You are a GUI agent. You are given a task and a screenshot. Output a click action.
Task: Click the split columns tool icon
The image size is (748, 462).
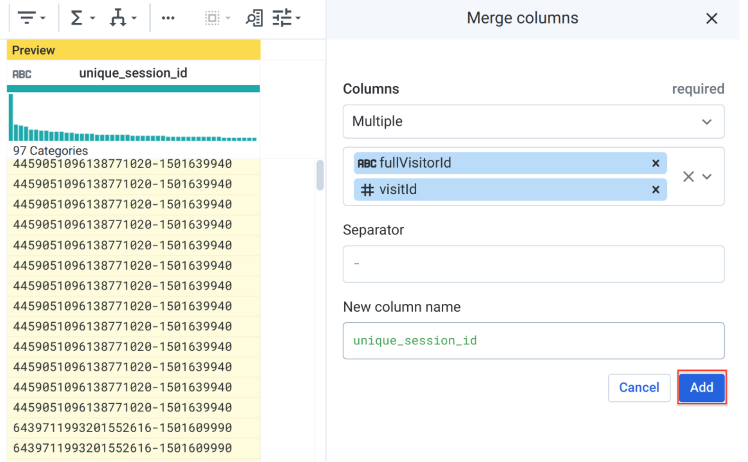(x=118, y=17)
